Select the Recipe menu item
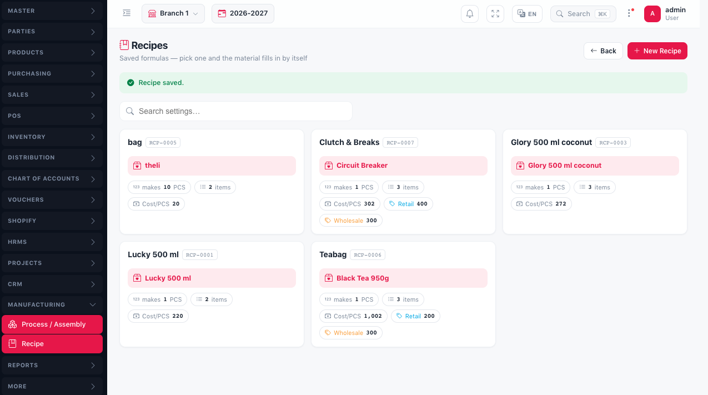 (x=52, y=344)
